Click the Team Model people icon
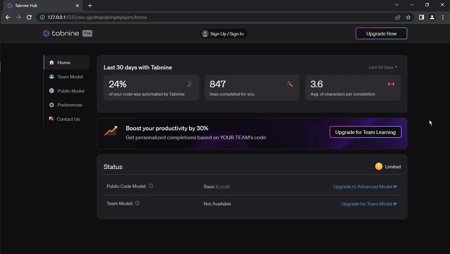The image size is (450, 254). pos(52,76)
